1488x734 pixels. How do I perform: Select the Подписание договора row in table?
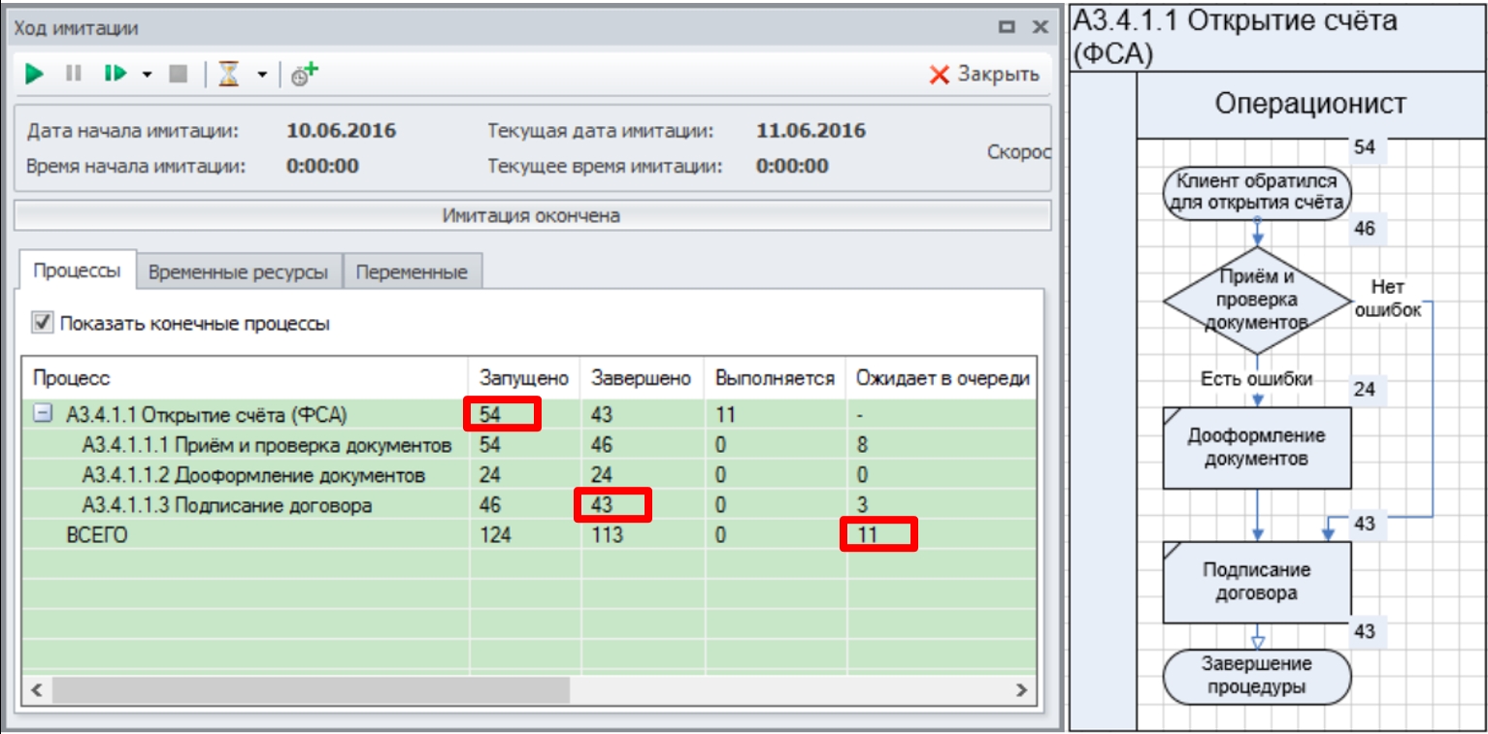[226, 505]
